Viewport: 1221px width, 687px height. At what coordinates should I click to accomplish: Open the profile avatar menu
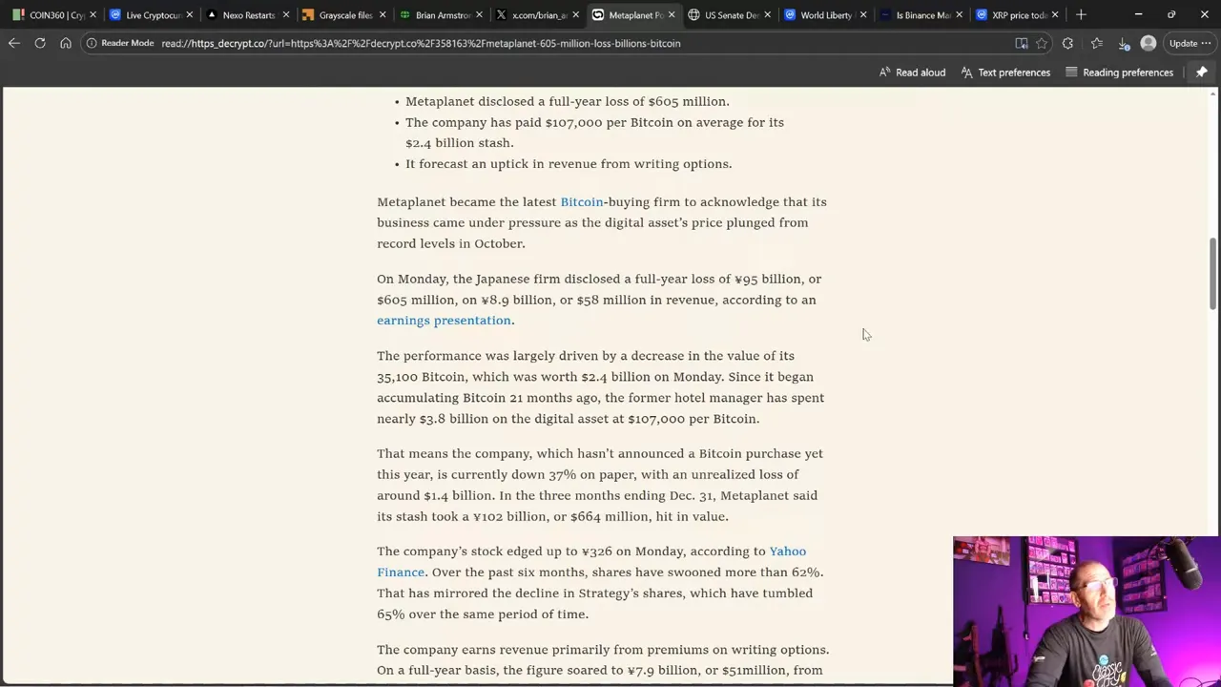click(x=1149, y=43)
